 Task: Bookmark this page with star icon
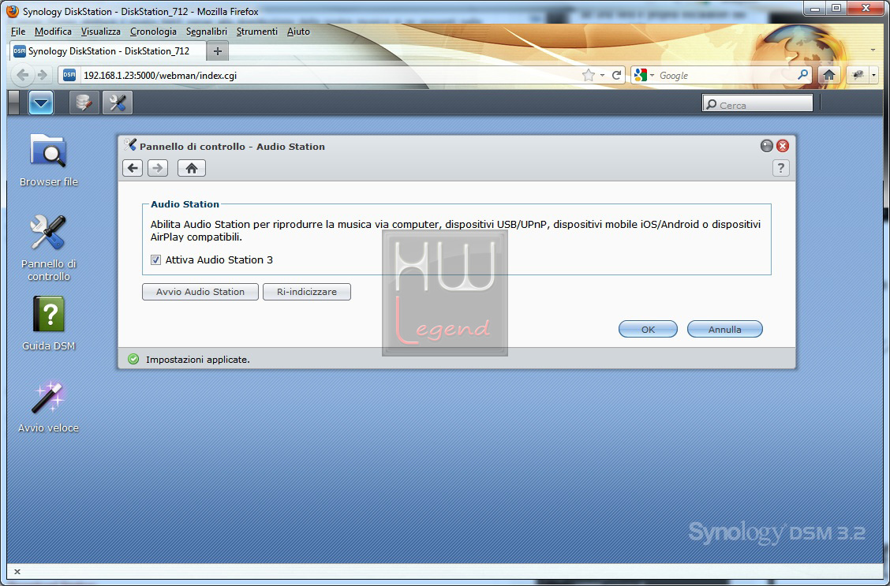(x=589, y=75)
